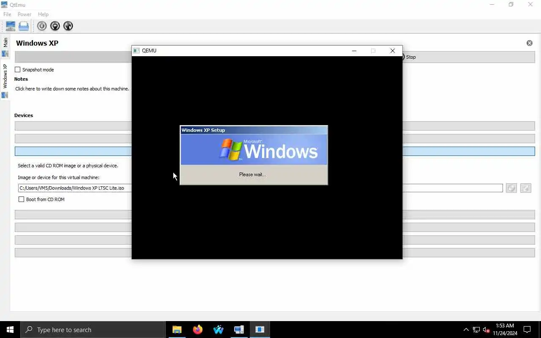Viewport: 541px width, 338px height.
Task: Open the Windows Start menu
Action: pos(10,330)
